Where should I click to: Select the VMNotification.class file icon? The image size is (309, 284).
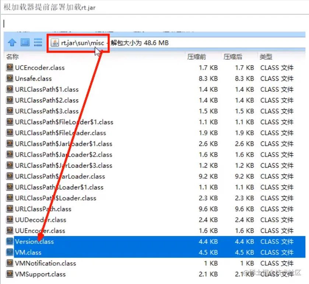point(10,263)
